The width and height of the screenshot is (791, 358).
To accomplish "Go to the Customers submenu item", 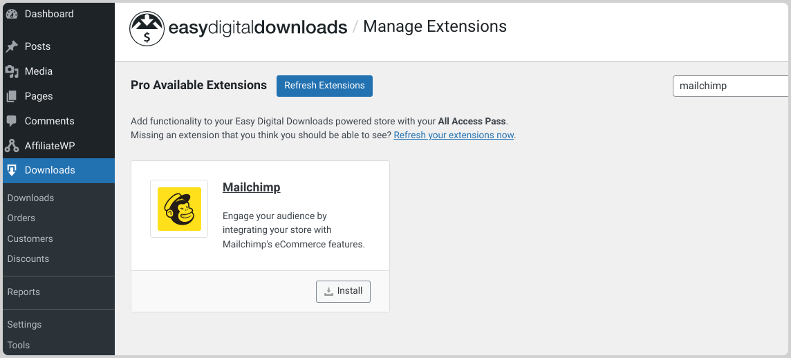I will [30, 238].
